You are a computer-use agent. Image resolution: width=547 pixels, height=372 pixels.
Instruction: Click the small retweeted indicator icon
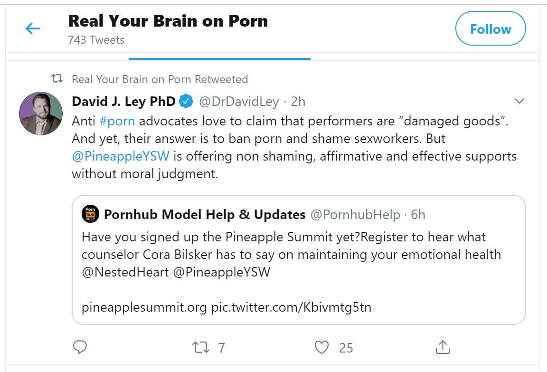(x=57, y=79)
